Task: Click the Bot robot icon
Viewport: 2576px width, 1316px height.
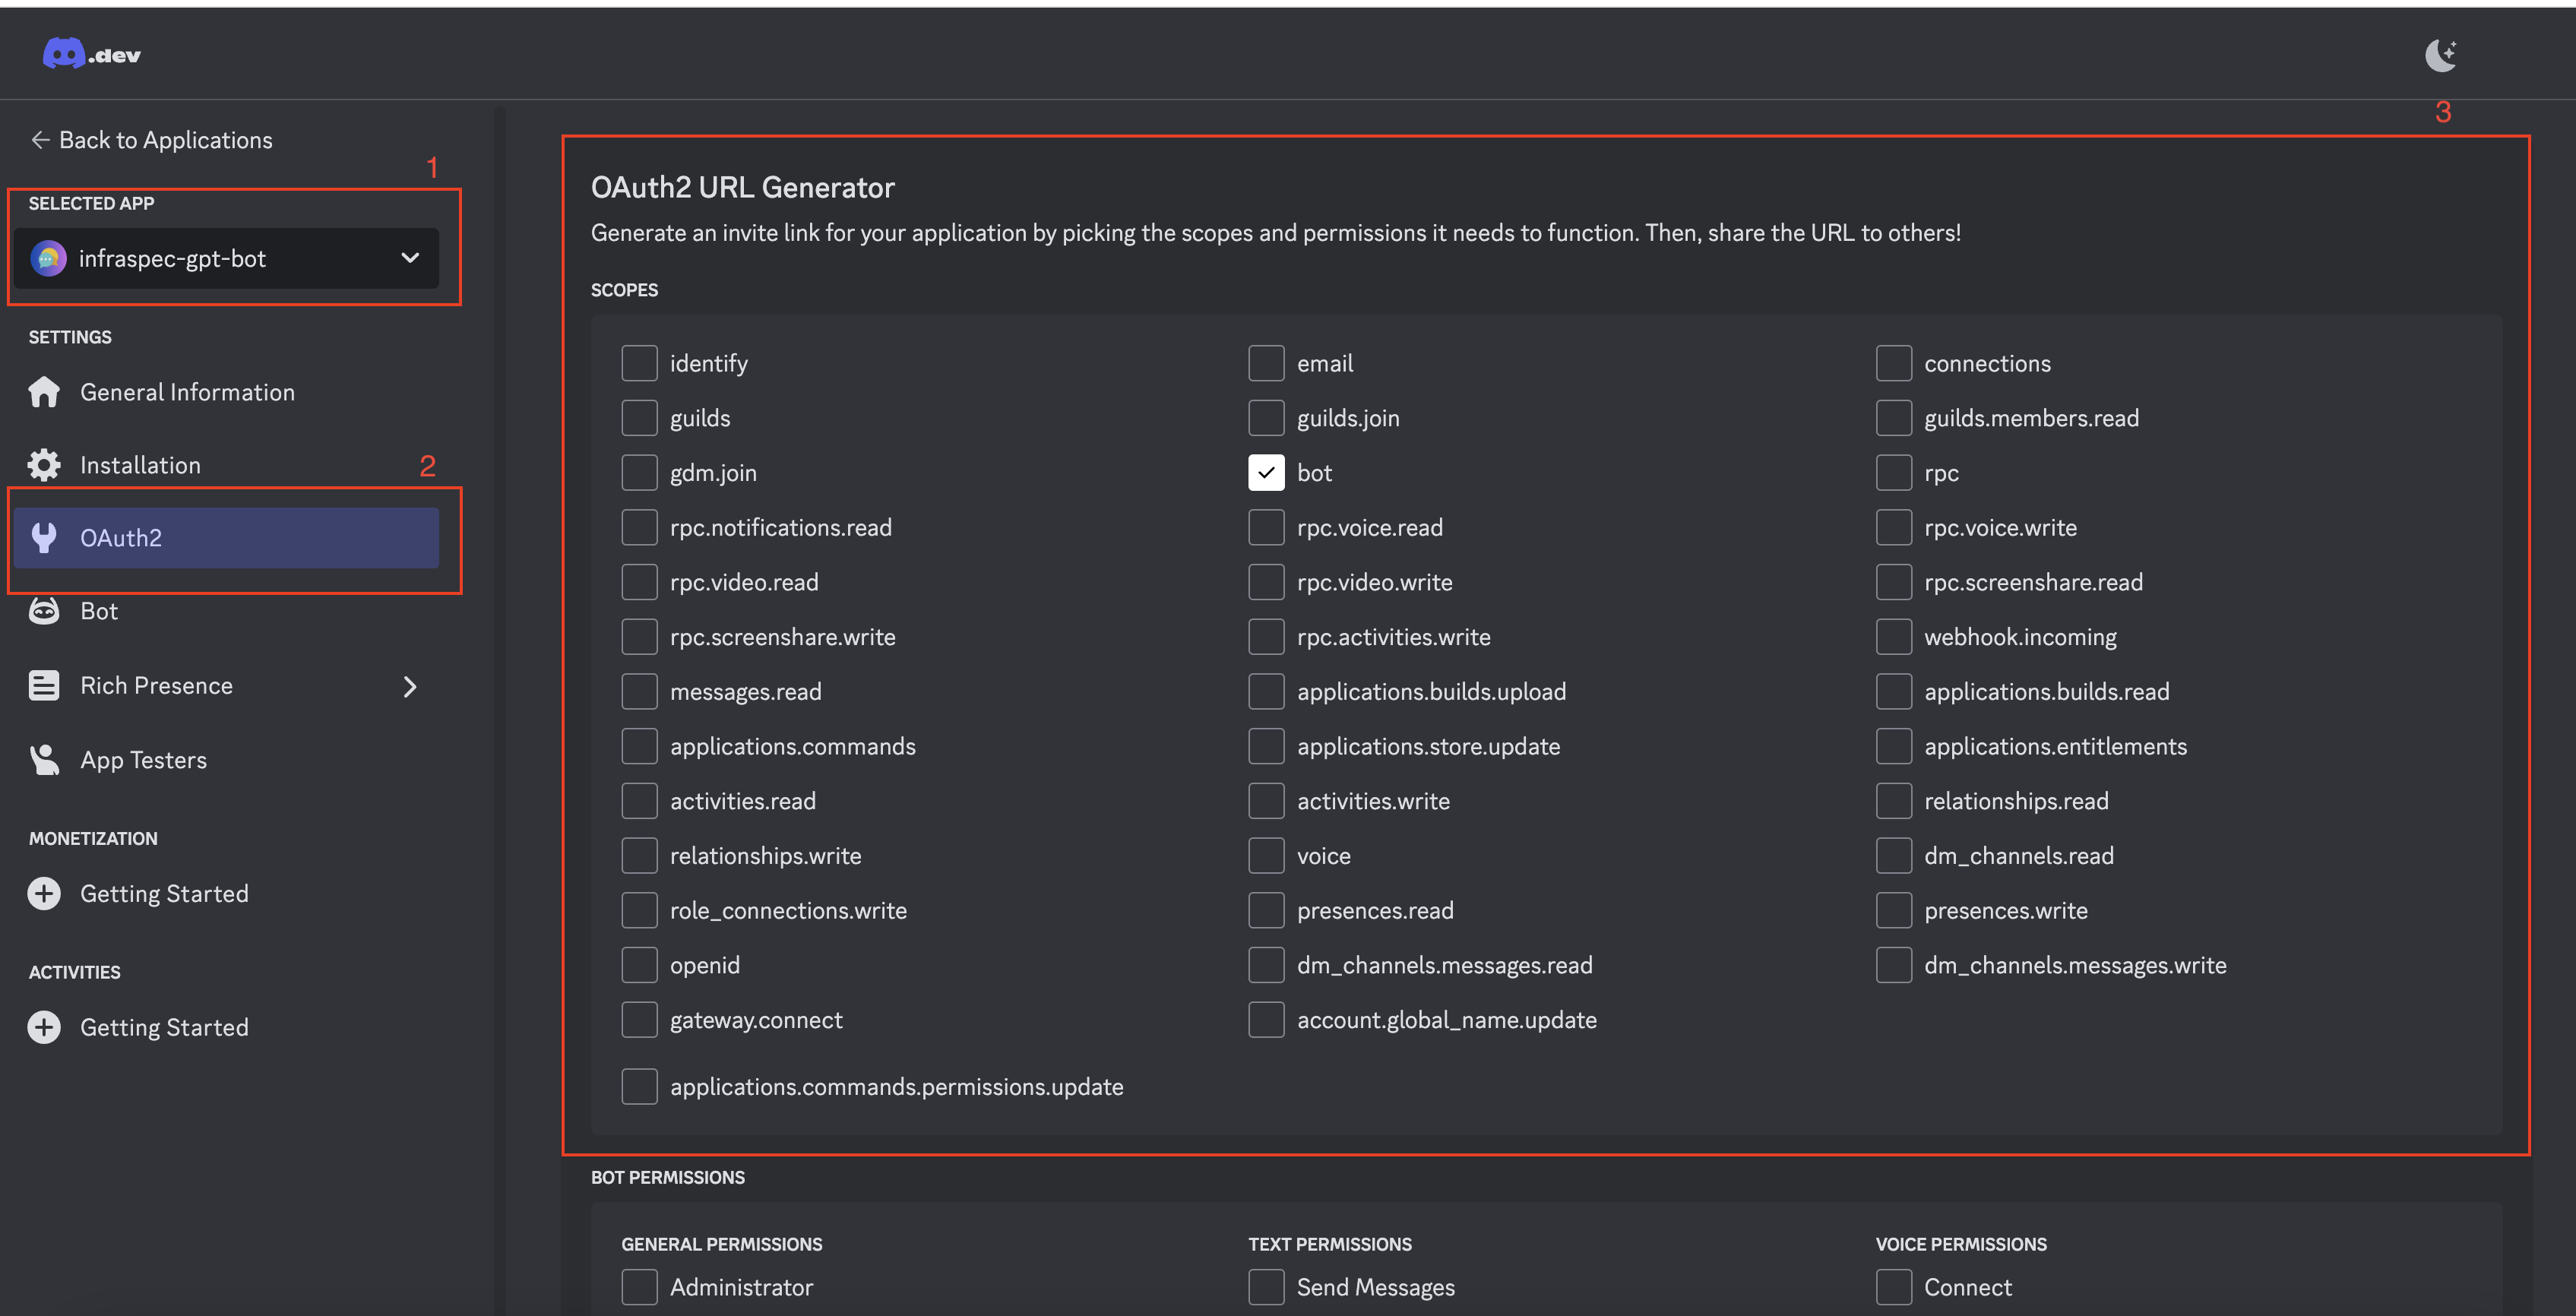Action: (x=44, y=611)
